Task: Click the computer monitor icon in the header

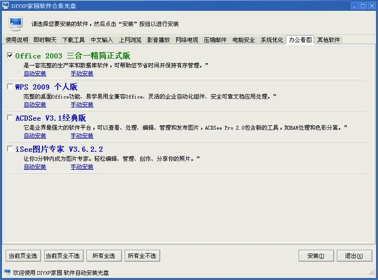Action: click(16, 24)
